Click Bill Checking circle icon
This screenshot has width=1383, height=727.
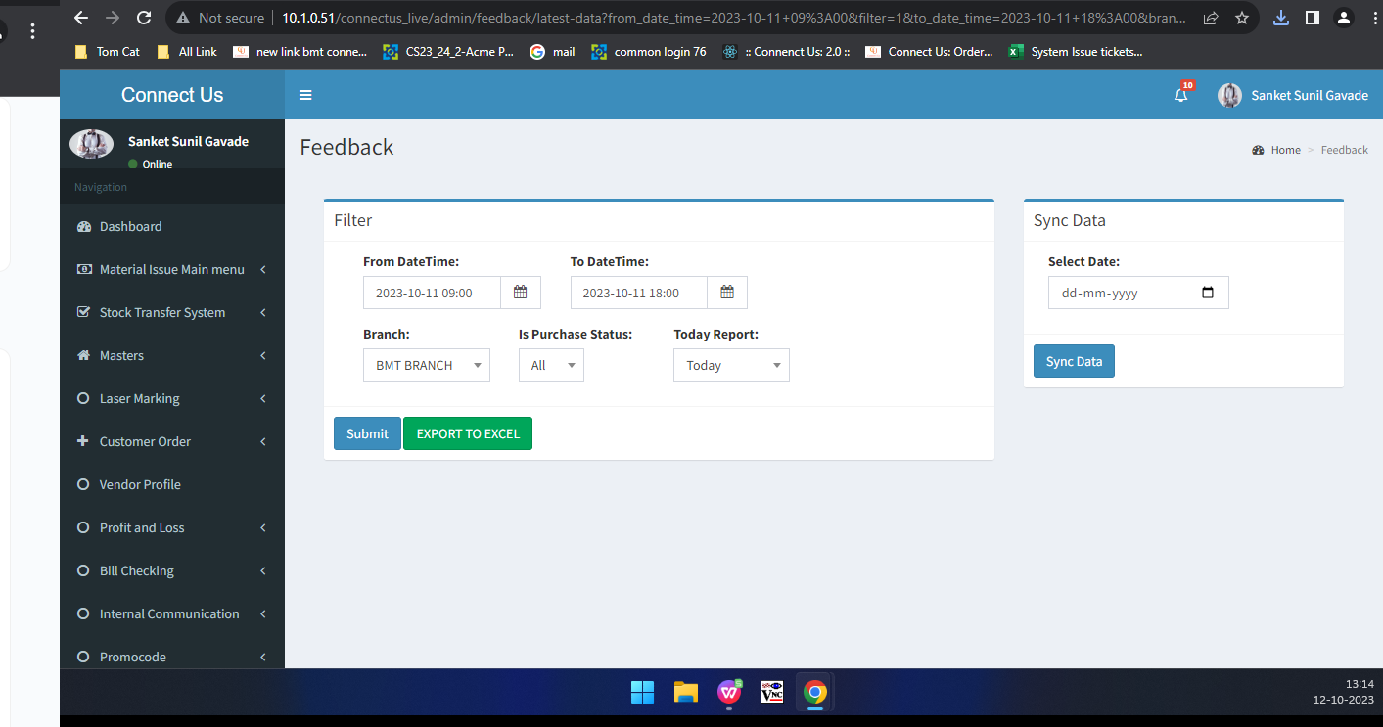[83, 570]
